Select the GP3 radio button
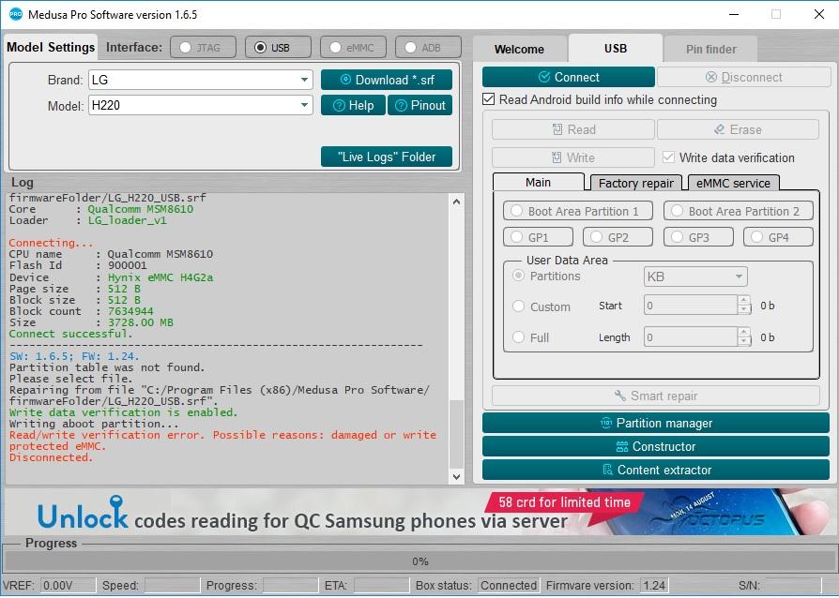Screen dimensions: 839x598 [677, 237]
